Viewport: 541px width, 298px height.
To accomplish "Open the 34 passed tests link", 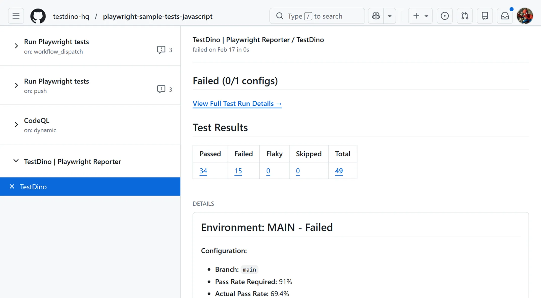I will pyautogui.click(x=203, y=171).
